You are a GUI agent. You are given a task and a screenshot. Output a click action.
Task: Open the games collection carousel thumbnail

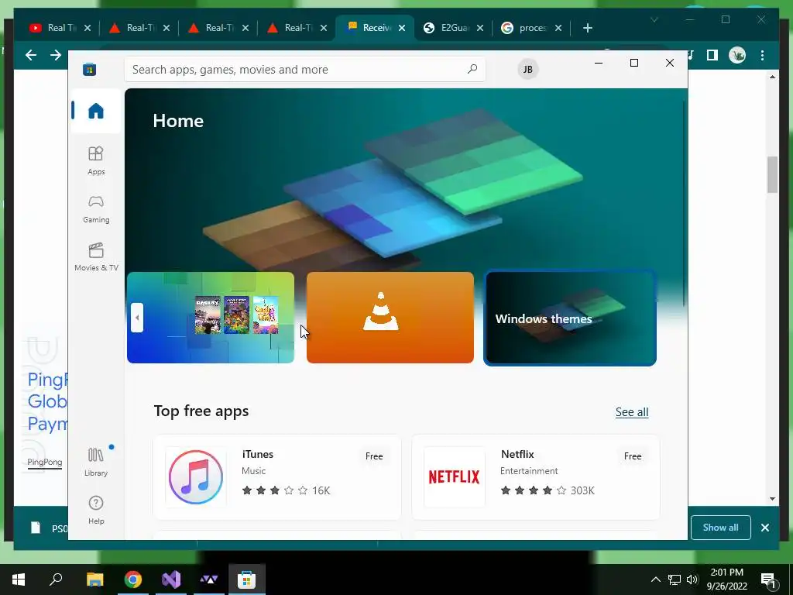click(211, 318)
